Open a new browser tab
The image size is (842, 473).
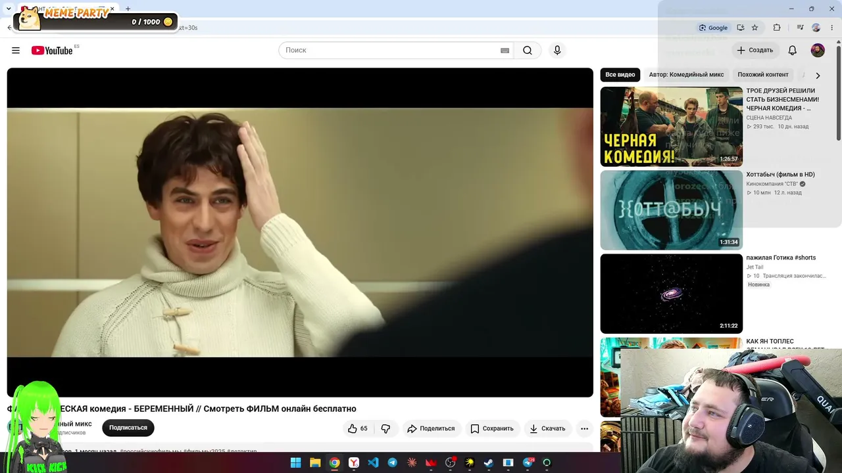(x=128, y=9)
